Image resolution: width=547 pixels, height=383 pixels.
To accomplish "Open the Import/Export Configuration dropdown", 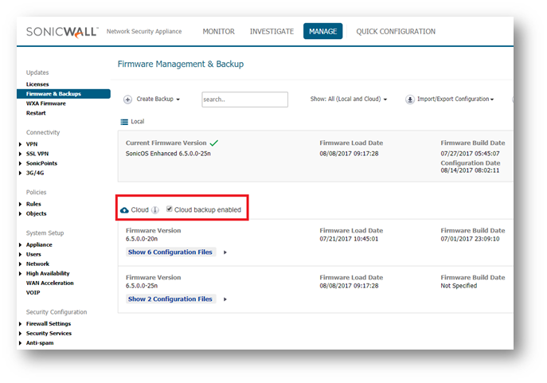I will (x=455, y=100).
